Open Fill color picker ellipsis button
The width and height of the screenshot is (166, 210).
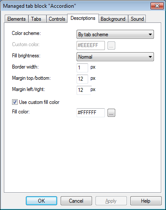point(111,113)
